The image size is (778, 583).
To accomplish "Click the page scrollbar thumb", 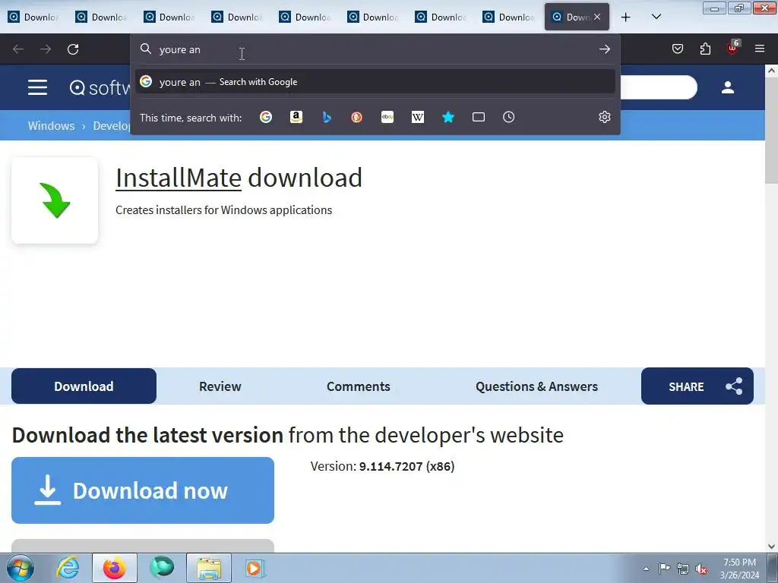I will (x=772, y=131).
